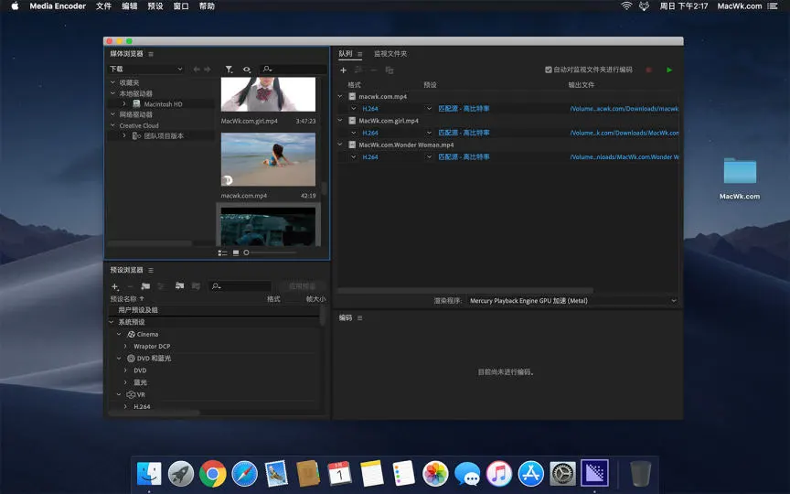Click the preset settings icon in Preset Browser
This screenshot has height=494, width=790.
pos(162,285)
